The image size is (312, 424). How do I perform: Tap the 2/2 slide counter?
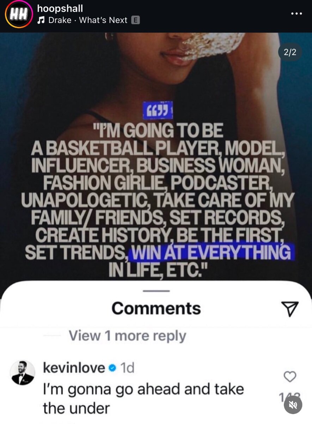tap(290, 53)
